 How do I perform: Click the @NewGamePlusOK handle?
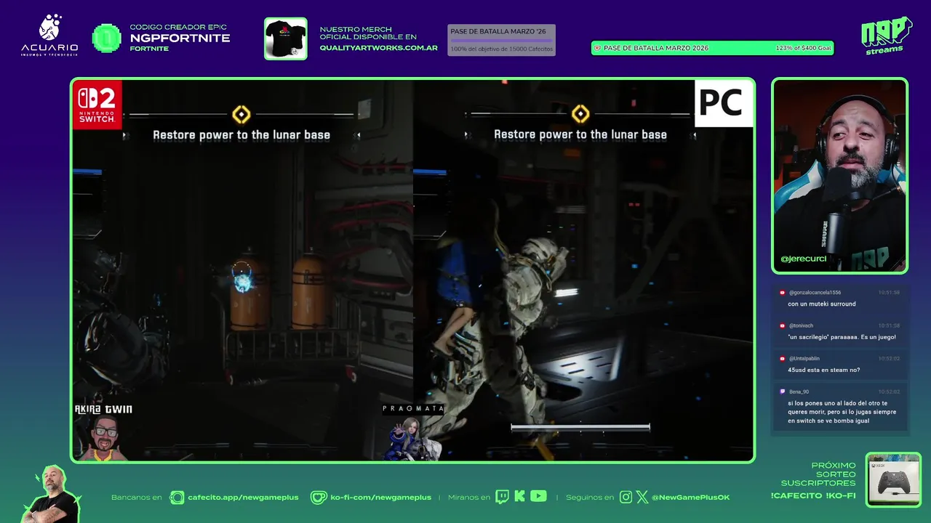click(x=690, y=497)
